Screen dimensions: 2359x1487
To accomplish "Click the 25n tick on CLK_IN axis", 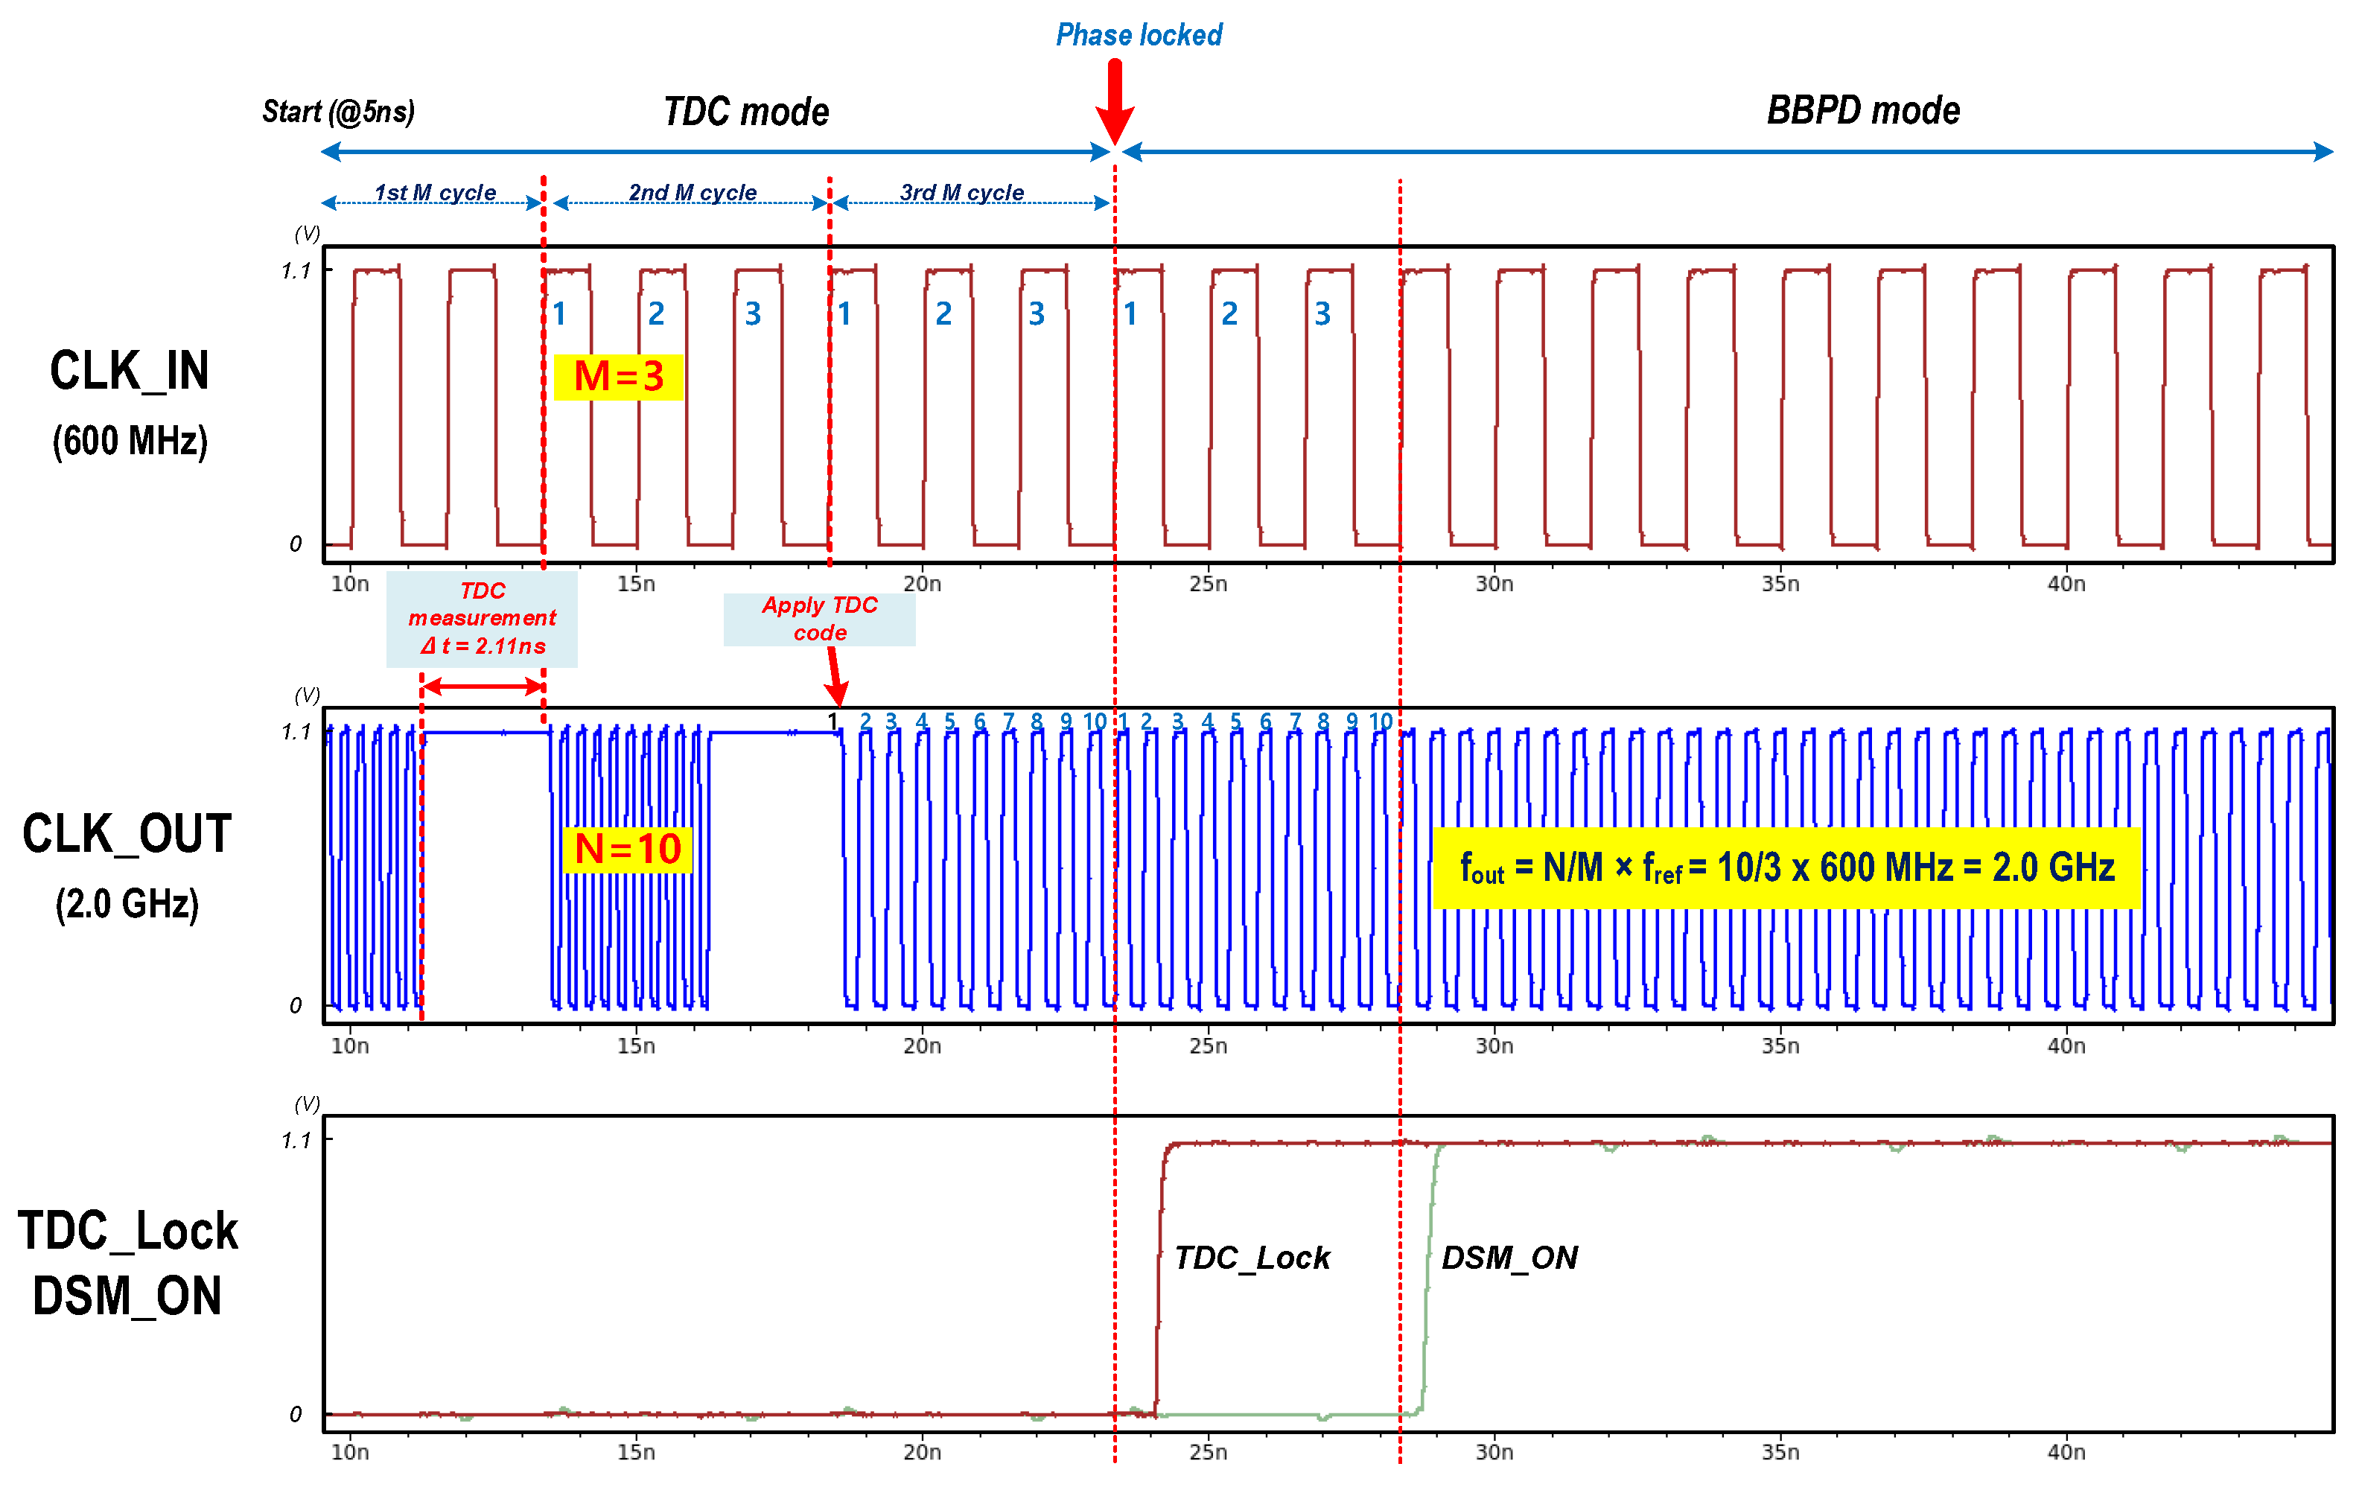I will tap(1208, 584).
